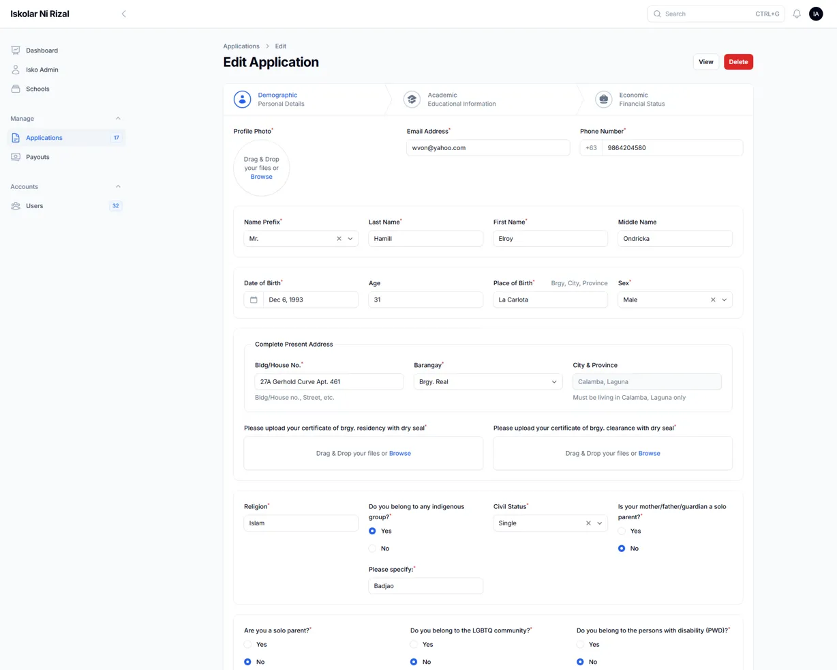The height and width of the screenshot is (670, 837).
Task: Click the red Delete button
Action: point(738,62)
